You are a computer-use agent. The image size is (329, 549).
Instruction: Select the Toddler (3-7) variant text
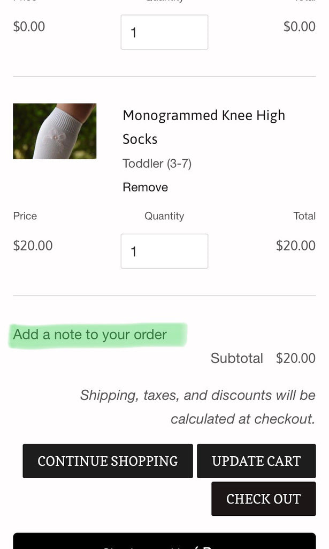tap(157, 164)
